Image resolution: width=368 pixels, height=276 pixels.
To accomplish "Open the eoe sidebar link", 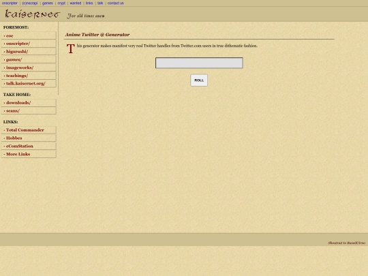I will [x=29, y=35].
